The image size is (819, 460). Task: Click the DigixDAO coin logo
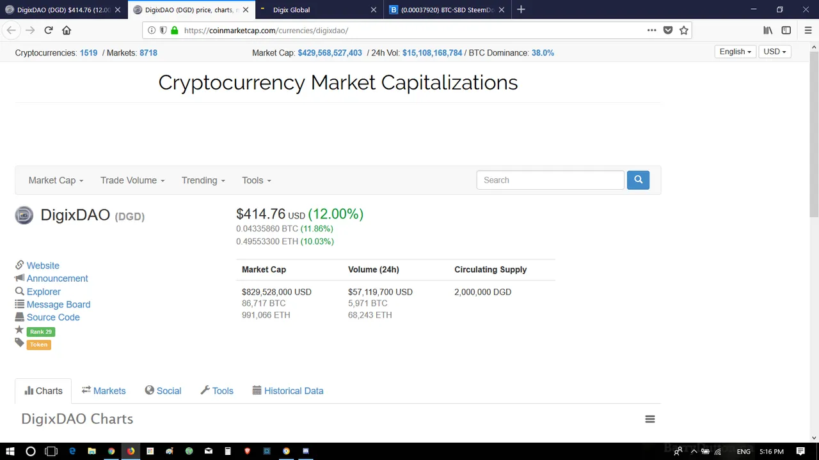tap(24, 215)
